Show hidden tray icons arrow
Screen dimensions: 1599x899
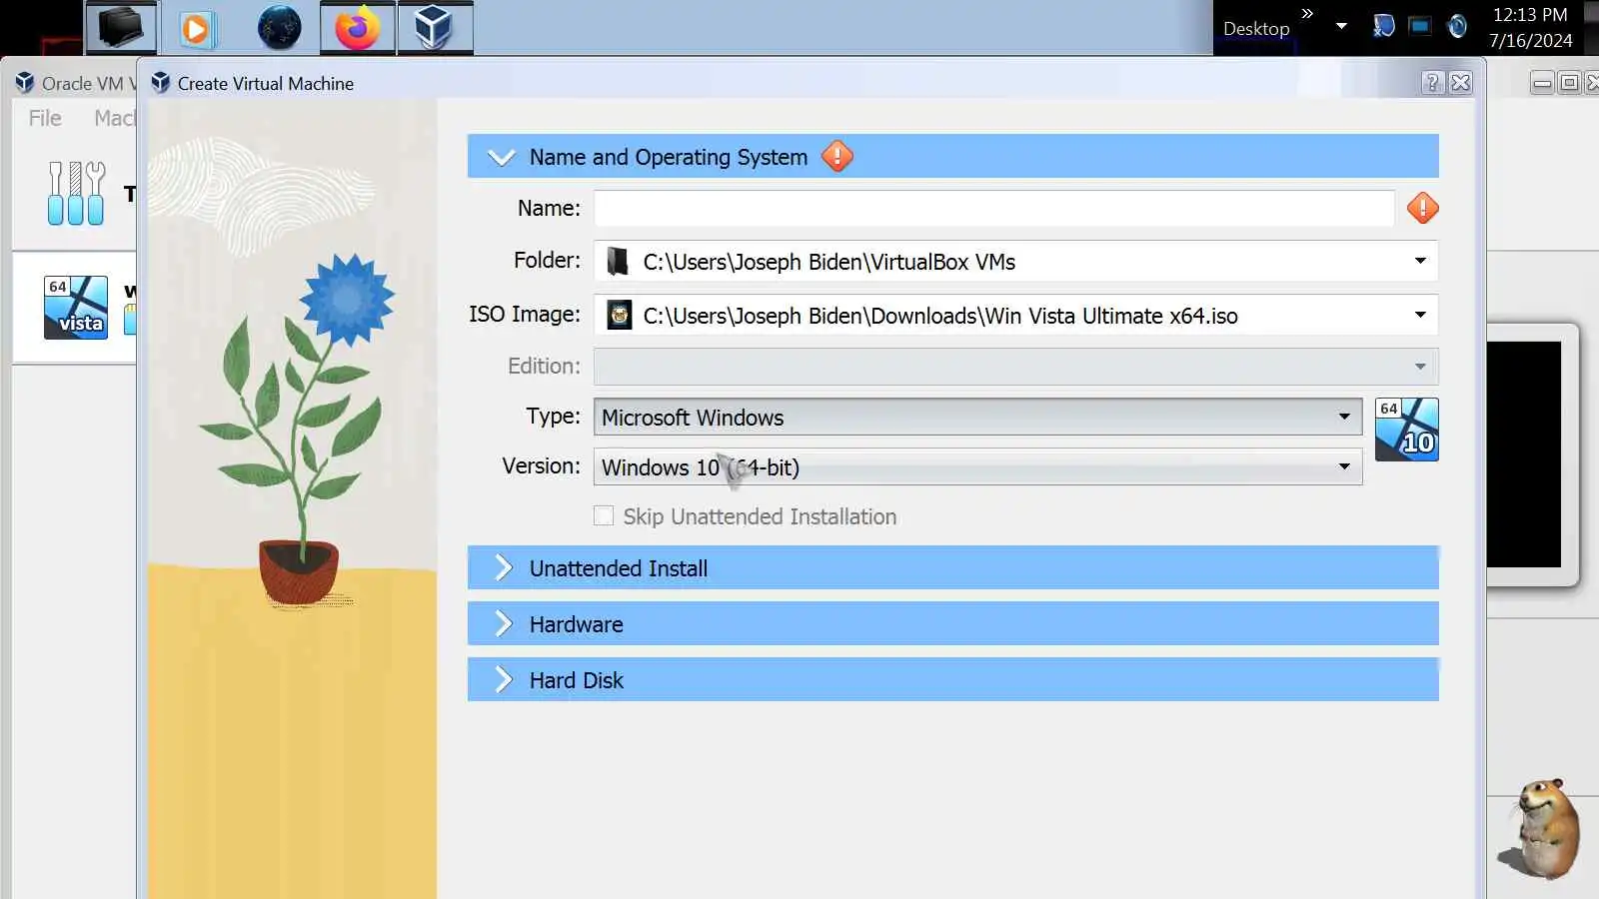1341,26
